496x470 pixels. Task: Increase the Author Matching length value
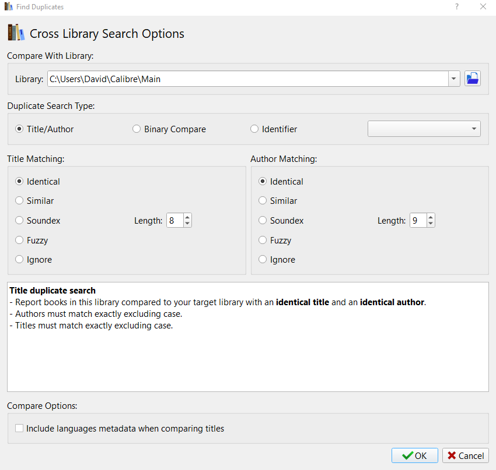click(431, 217)
